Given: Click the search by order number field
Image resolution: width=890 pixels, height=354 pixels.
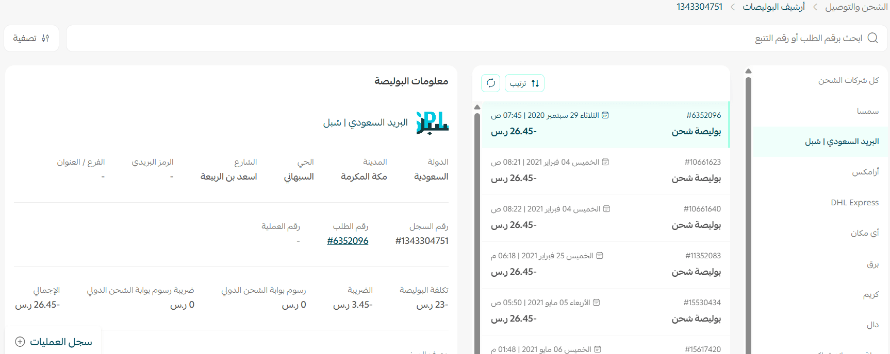Looking at the screenshot, I should (x=464, y=38).
